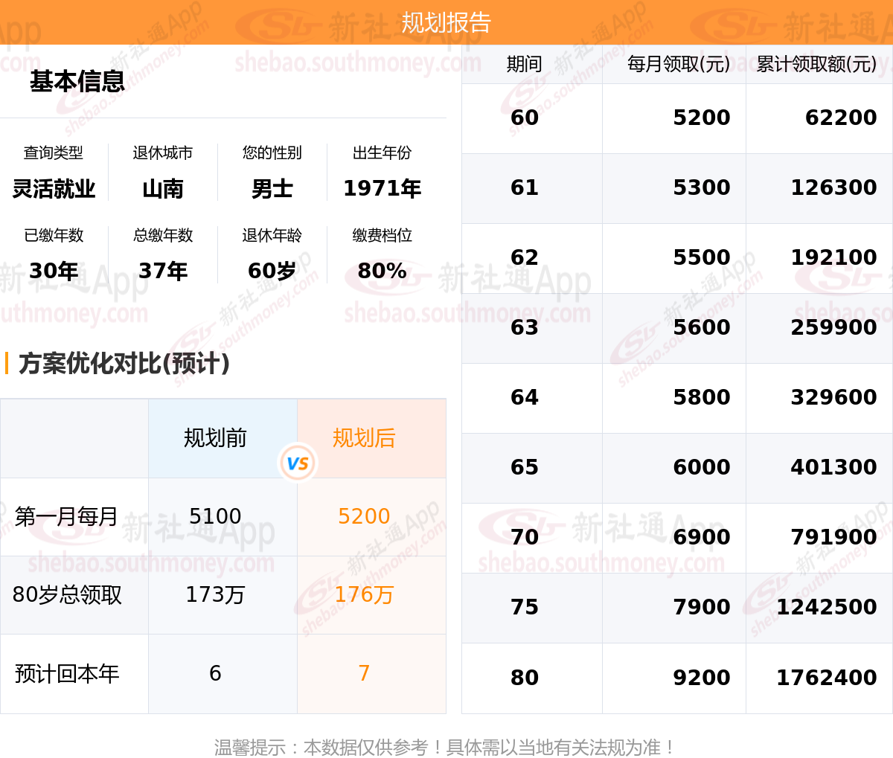
Task: Click the 规划后 column header
Action: 364,438
